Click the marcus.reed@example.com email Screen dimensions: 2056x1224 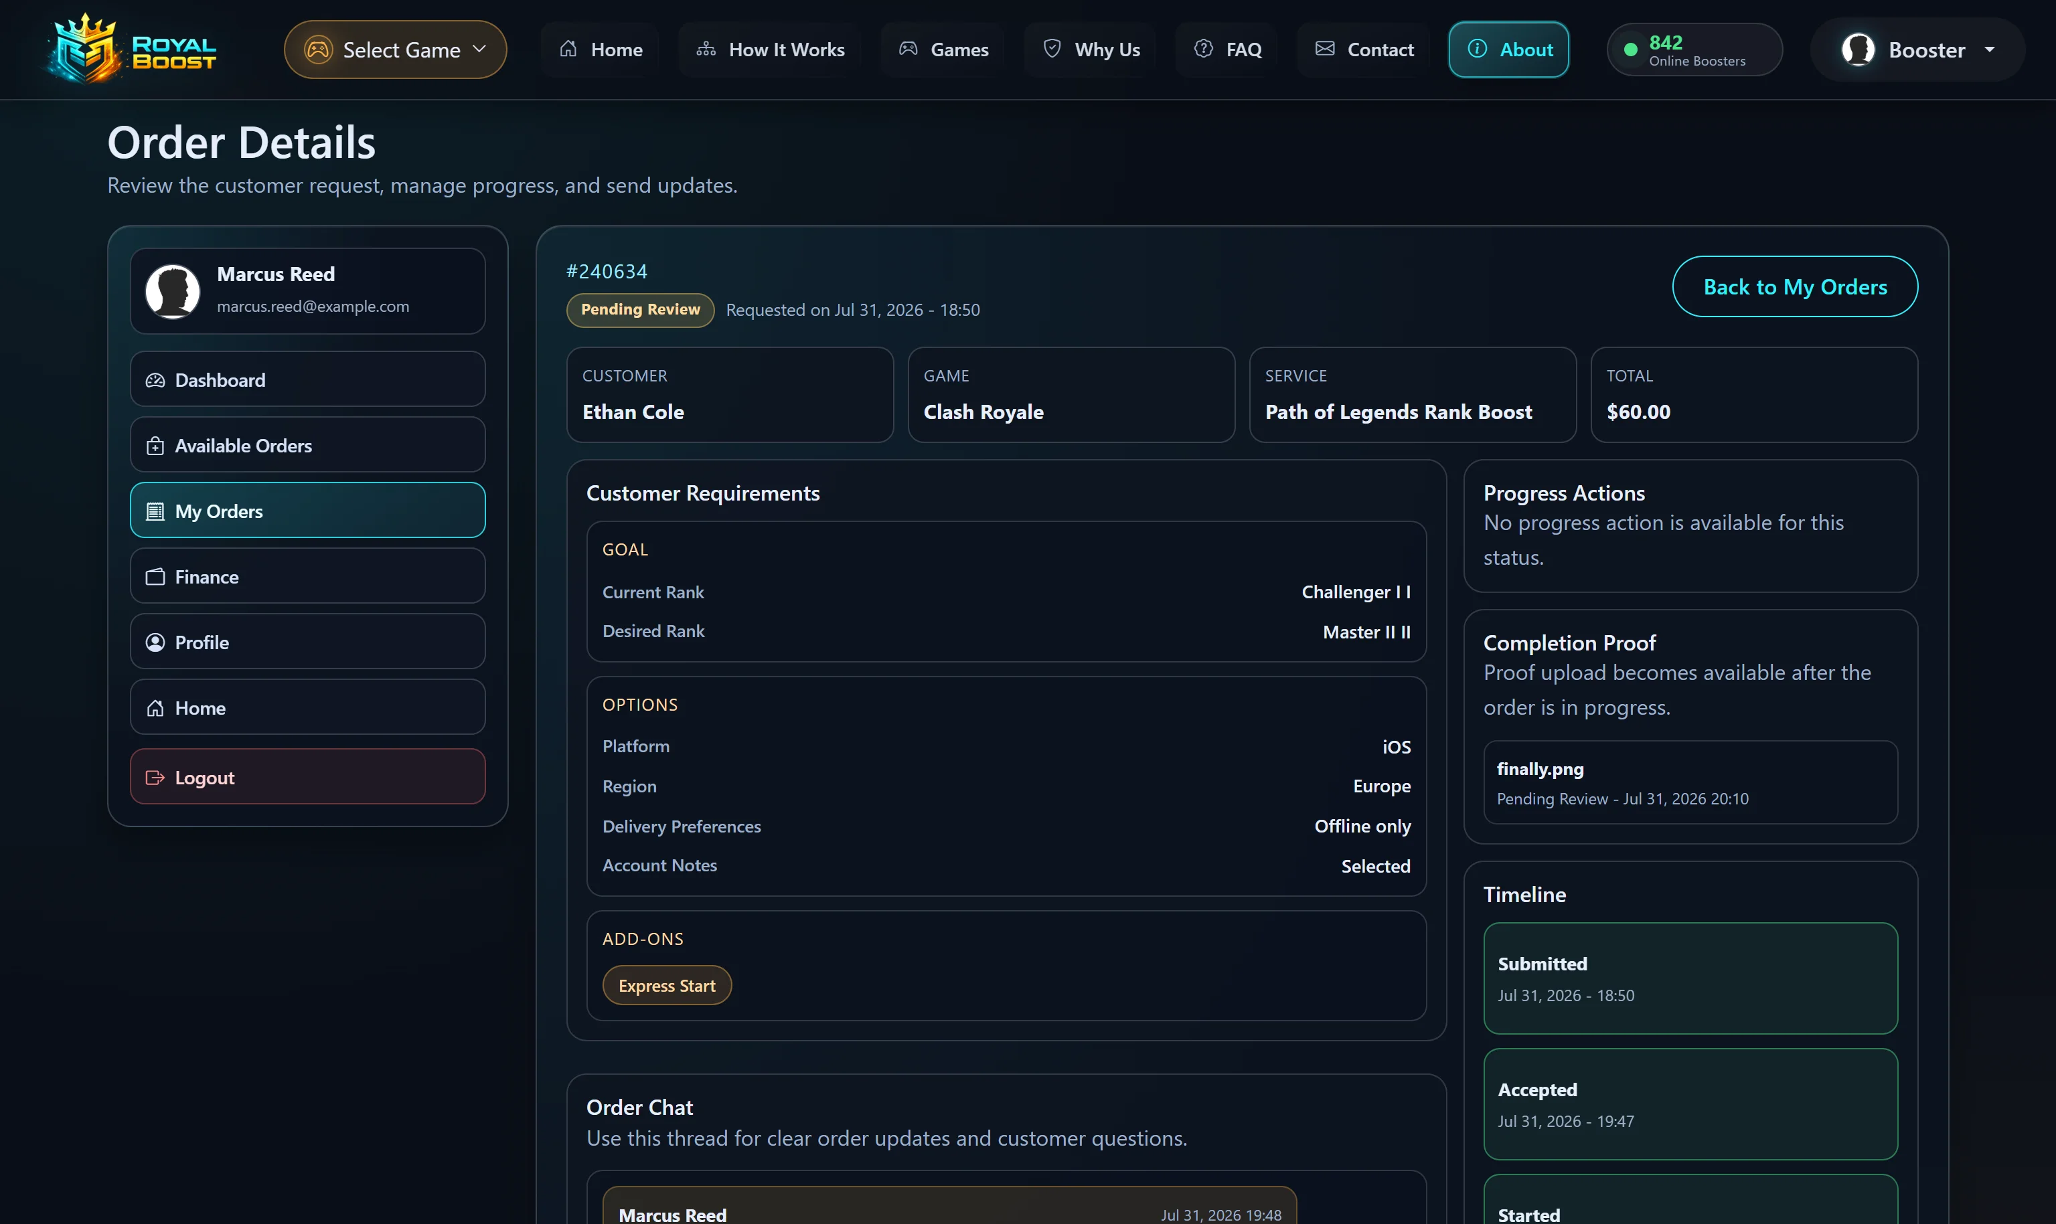point(313,307)
